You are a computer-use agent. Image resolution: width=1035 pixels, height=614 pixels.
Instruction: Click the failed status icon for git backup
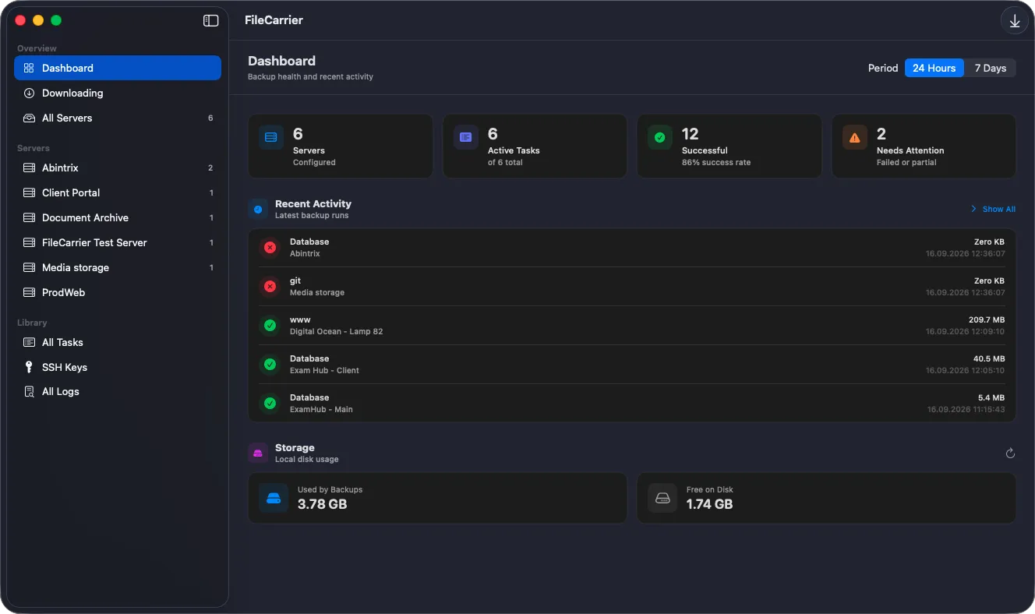point(270,286)
